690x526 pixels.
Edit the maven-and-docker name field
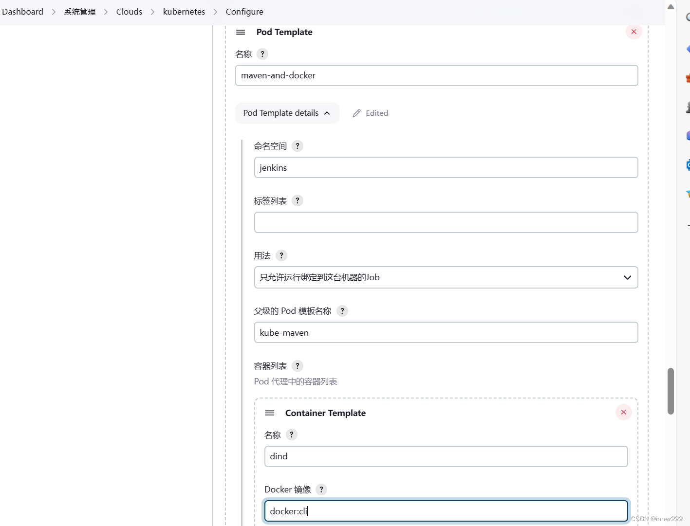coord(437,75)
